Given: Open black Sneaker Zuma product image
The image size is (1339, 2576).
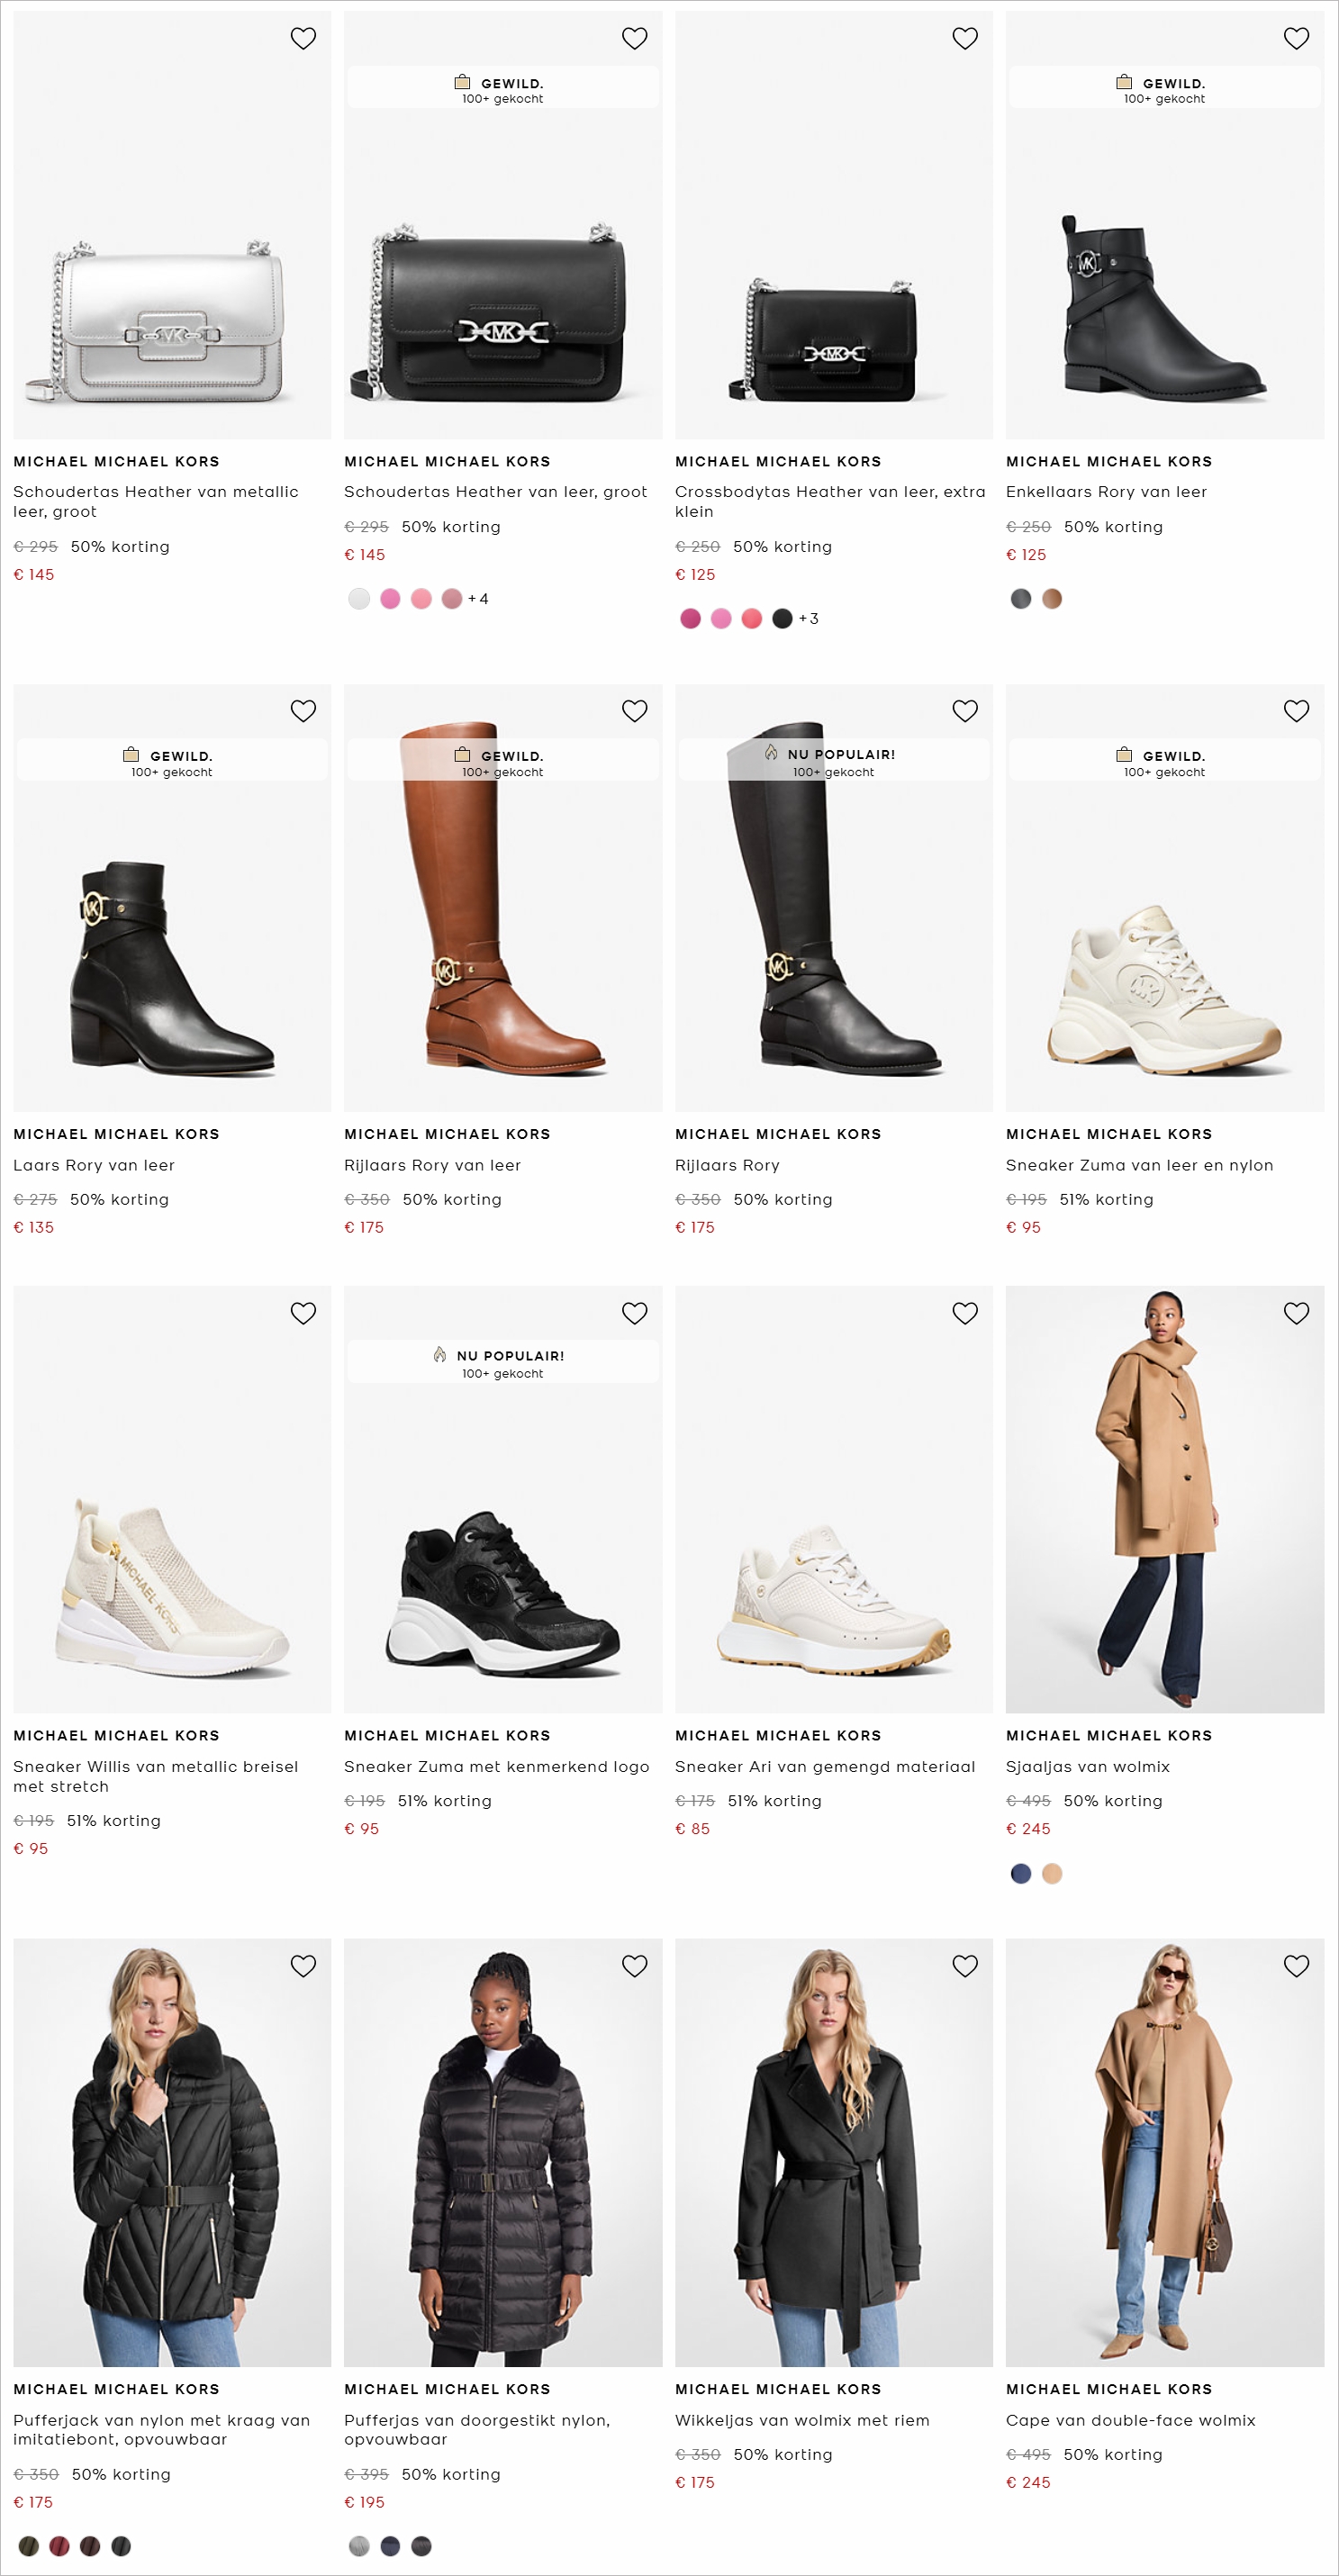Looking at the screenshot, I should tap(503, 1590).
